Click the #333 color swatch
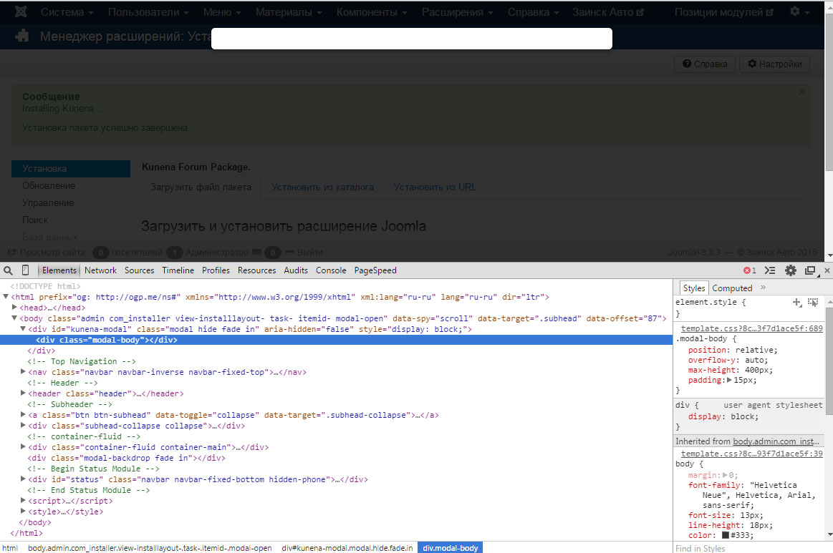833x553 pixels. [726, 535]
